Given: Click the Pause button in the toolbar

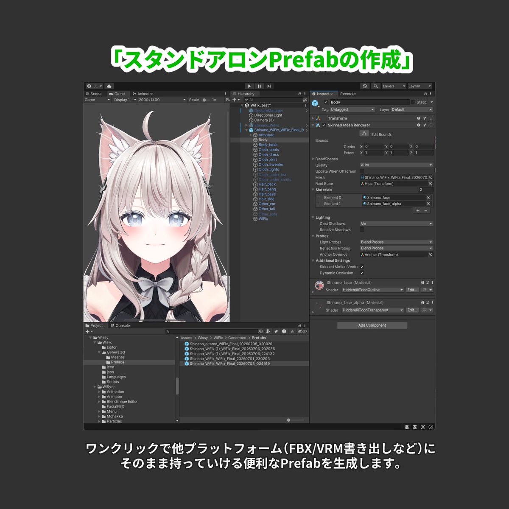Looking at the screenshot, I should pos(259,86).
